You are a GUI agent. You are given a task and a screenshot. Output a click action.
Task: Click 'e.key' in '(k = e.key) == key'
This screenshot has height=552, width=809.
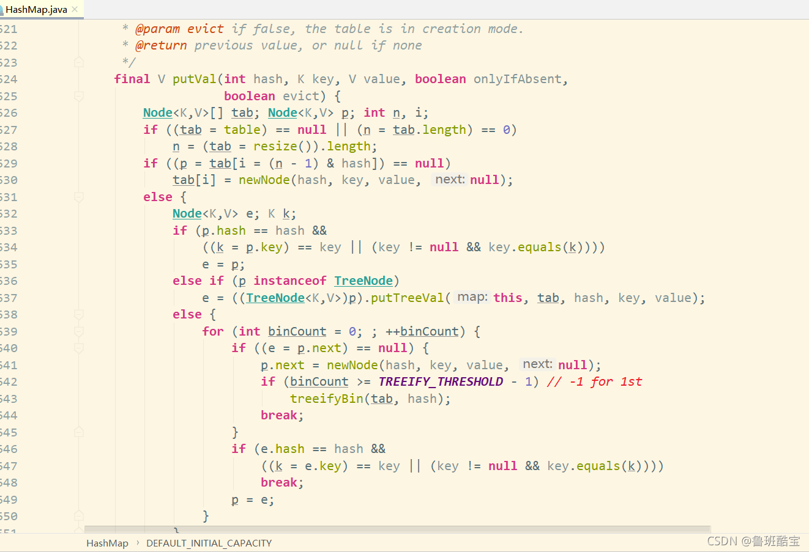(x=323, y=466)
